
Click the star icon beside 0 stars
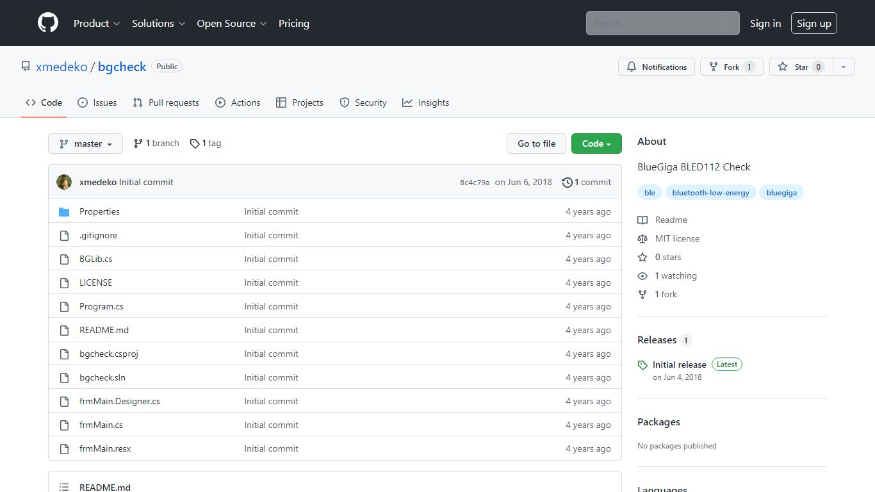[642, 257]
